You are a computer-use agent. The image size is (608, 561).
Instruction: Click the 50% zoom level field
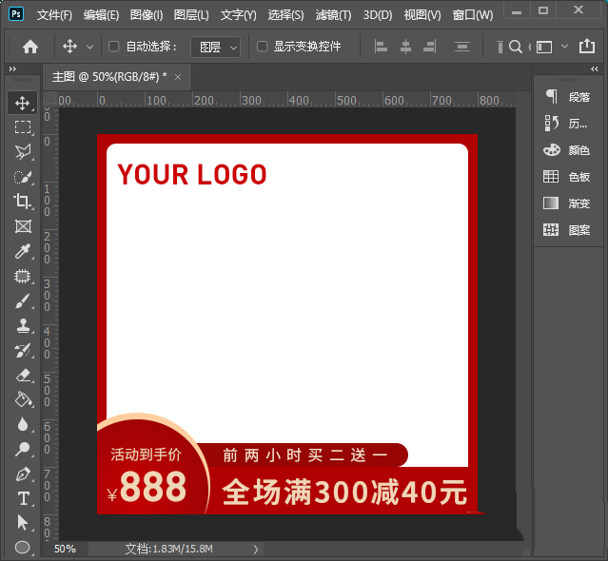[65, 549]
